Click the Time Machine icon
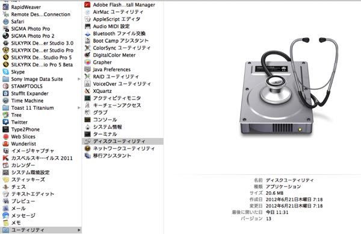The width and height of the screenshot is (361, 234). tap(6, 101)
